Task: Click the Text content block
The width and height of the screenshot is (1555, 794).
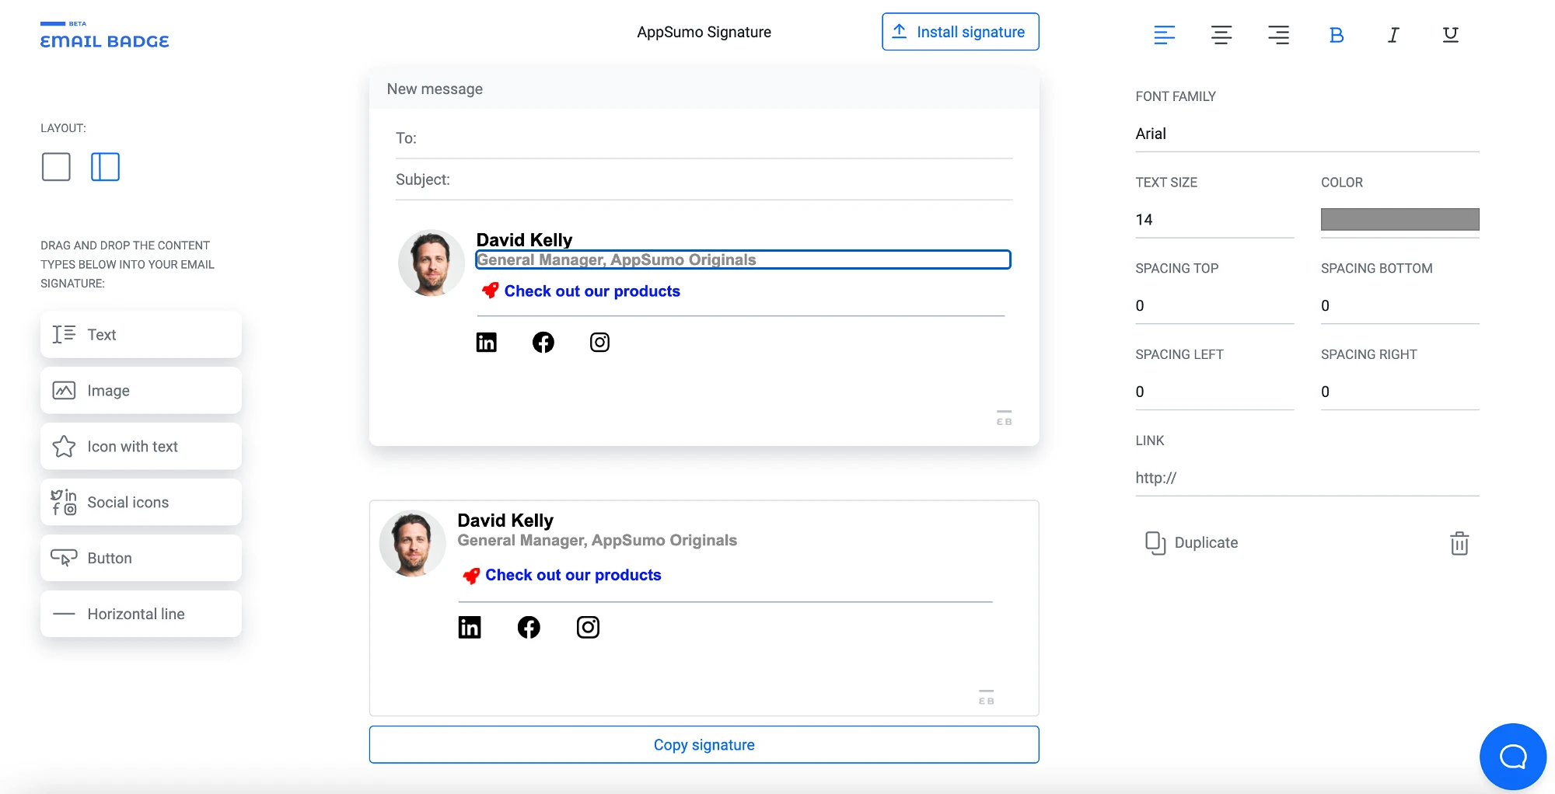Action: pyautogui.click(x=141, y=334)
